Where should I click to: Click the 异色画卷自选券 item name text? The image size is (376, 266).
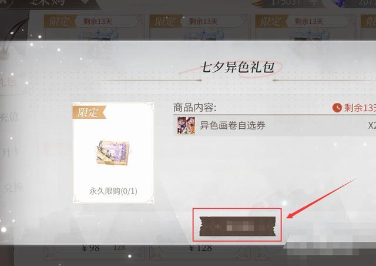(x=233, y=125)
